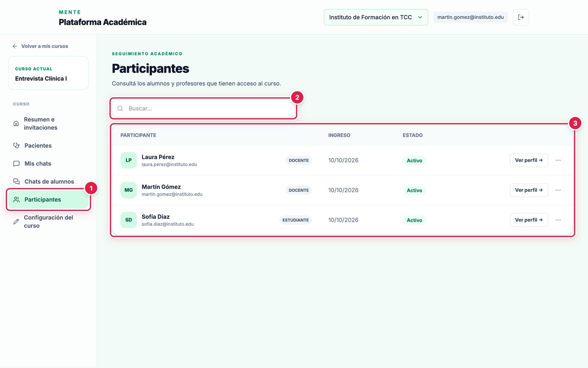Open Resumen e invitaciones in sidebar
Viewport: 588px width, 368px height.
click(x=48, y=124)
